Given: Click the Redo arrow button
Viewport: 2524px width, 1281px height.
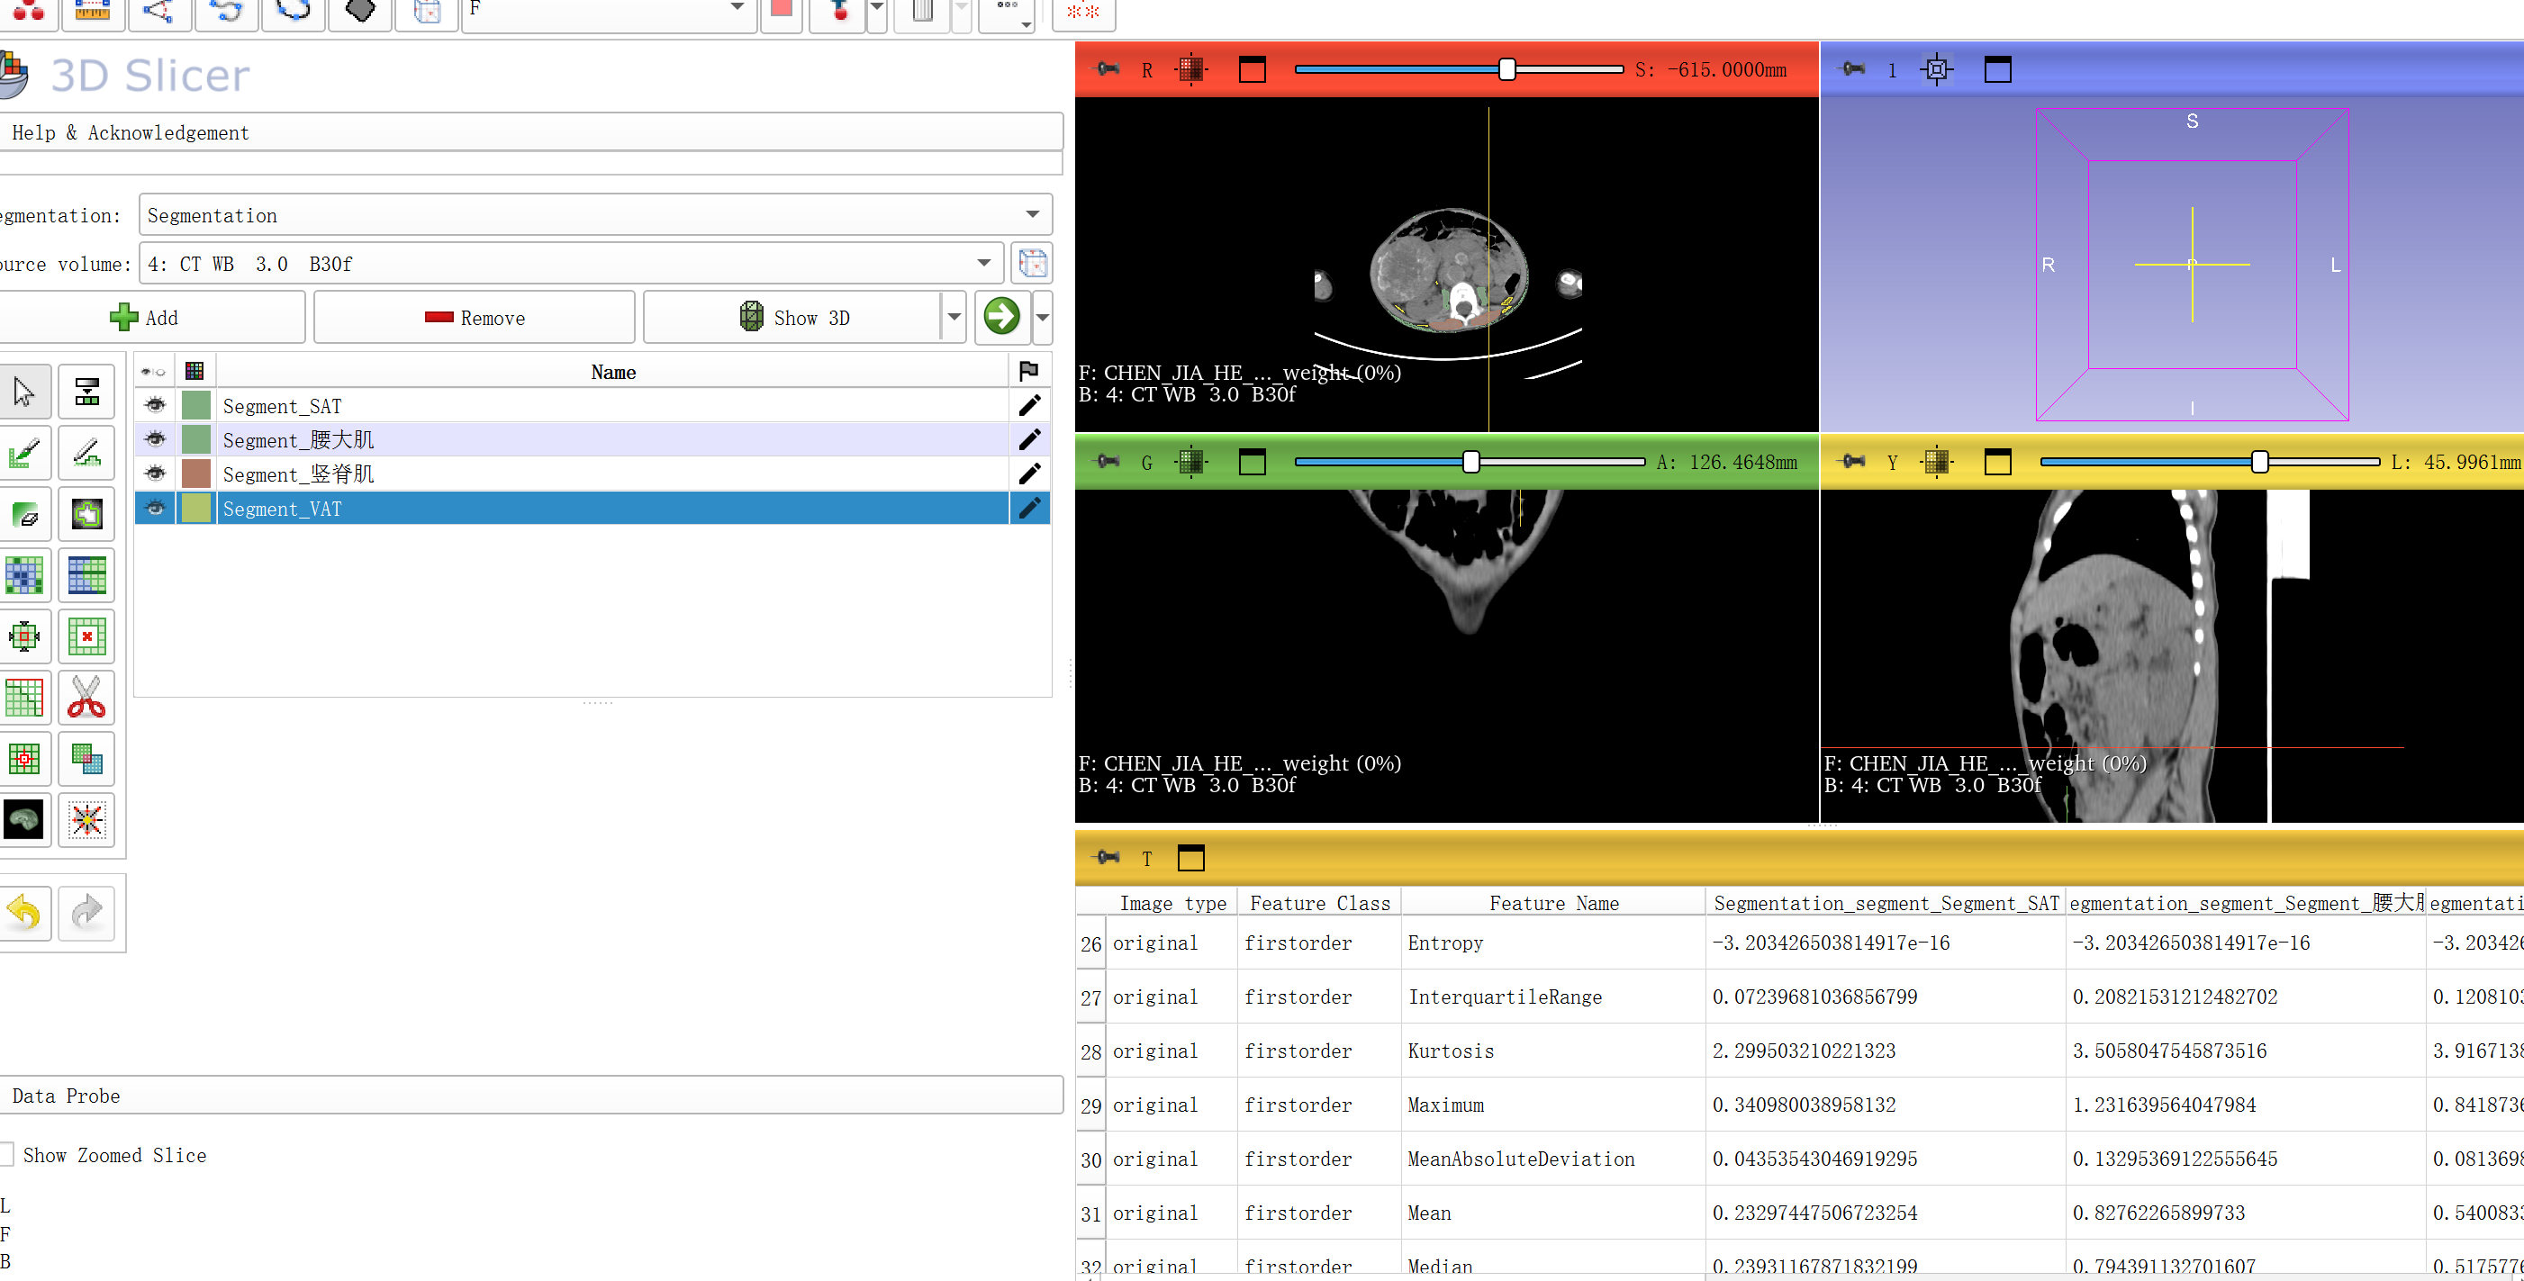Looking at the screenshot, I should tap(86, 913).
